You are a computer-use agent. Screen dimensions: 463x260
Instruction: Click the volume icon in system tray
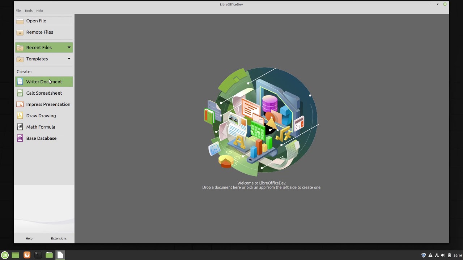click(443, 255)
